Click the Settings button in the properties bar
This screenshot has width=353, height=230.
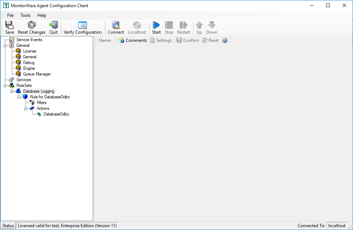(161, 40)
